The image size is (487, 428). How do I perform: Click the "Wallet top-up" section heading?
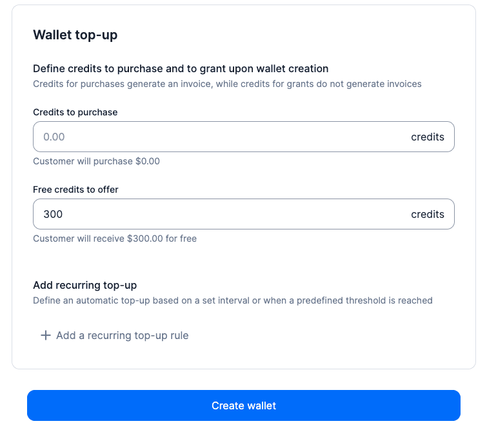75,35
